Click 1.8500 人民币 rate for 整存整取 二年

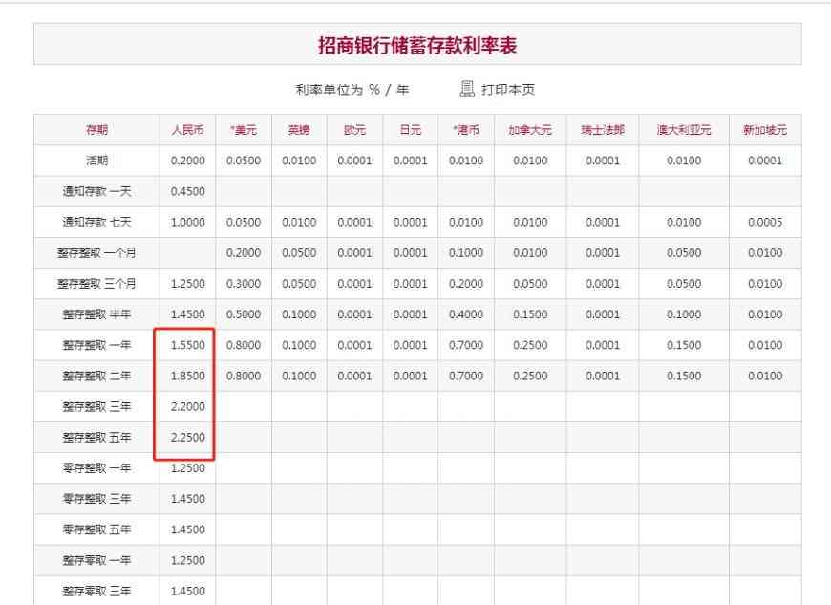pyautogui.click(x=187, y=376)
